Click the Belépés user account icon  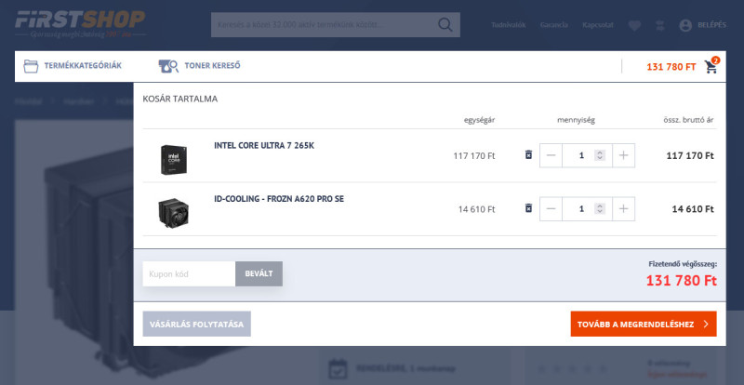click(x=686, y=25)
